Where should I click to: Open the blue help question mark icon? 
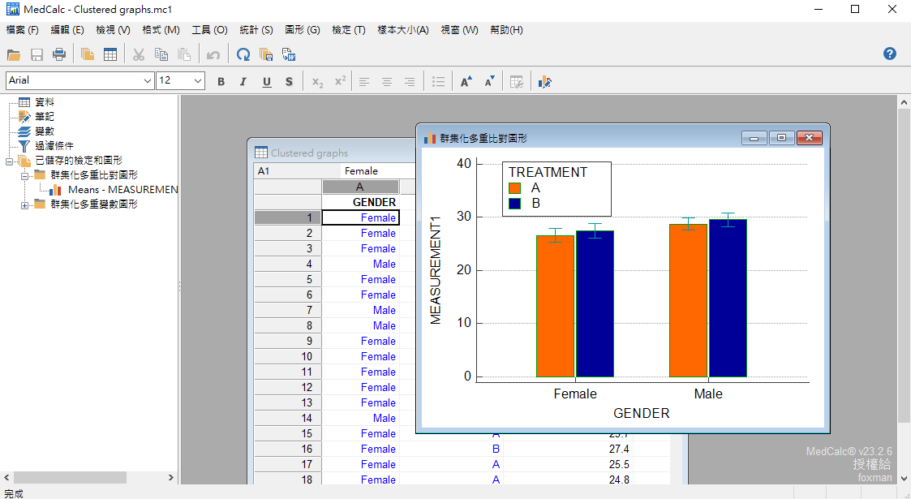pos(890,54)
